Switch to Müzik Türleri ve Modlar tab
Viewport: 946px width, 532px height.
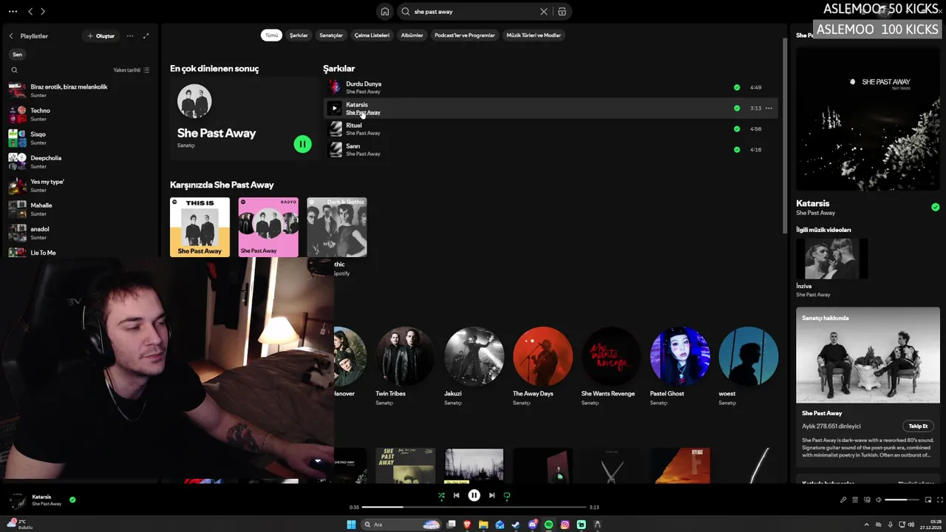click(x=534, y=35)
